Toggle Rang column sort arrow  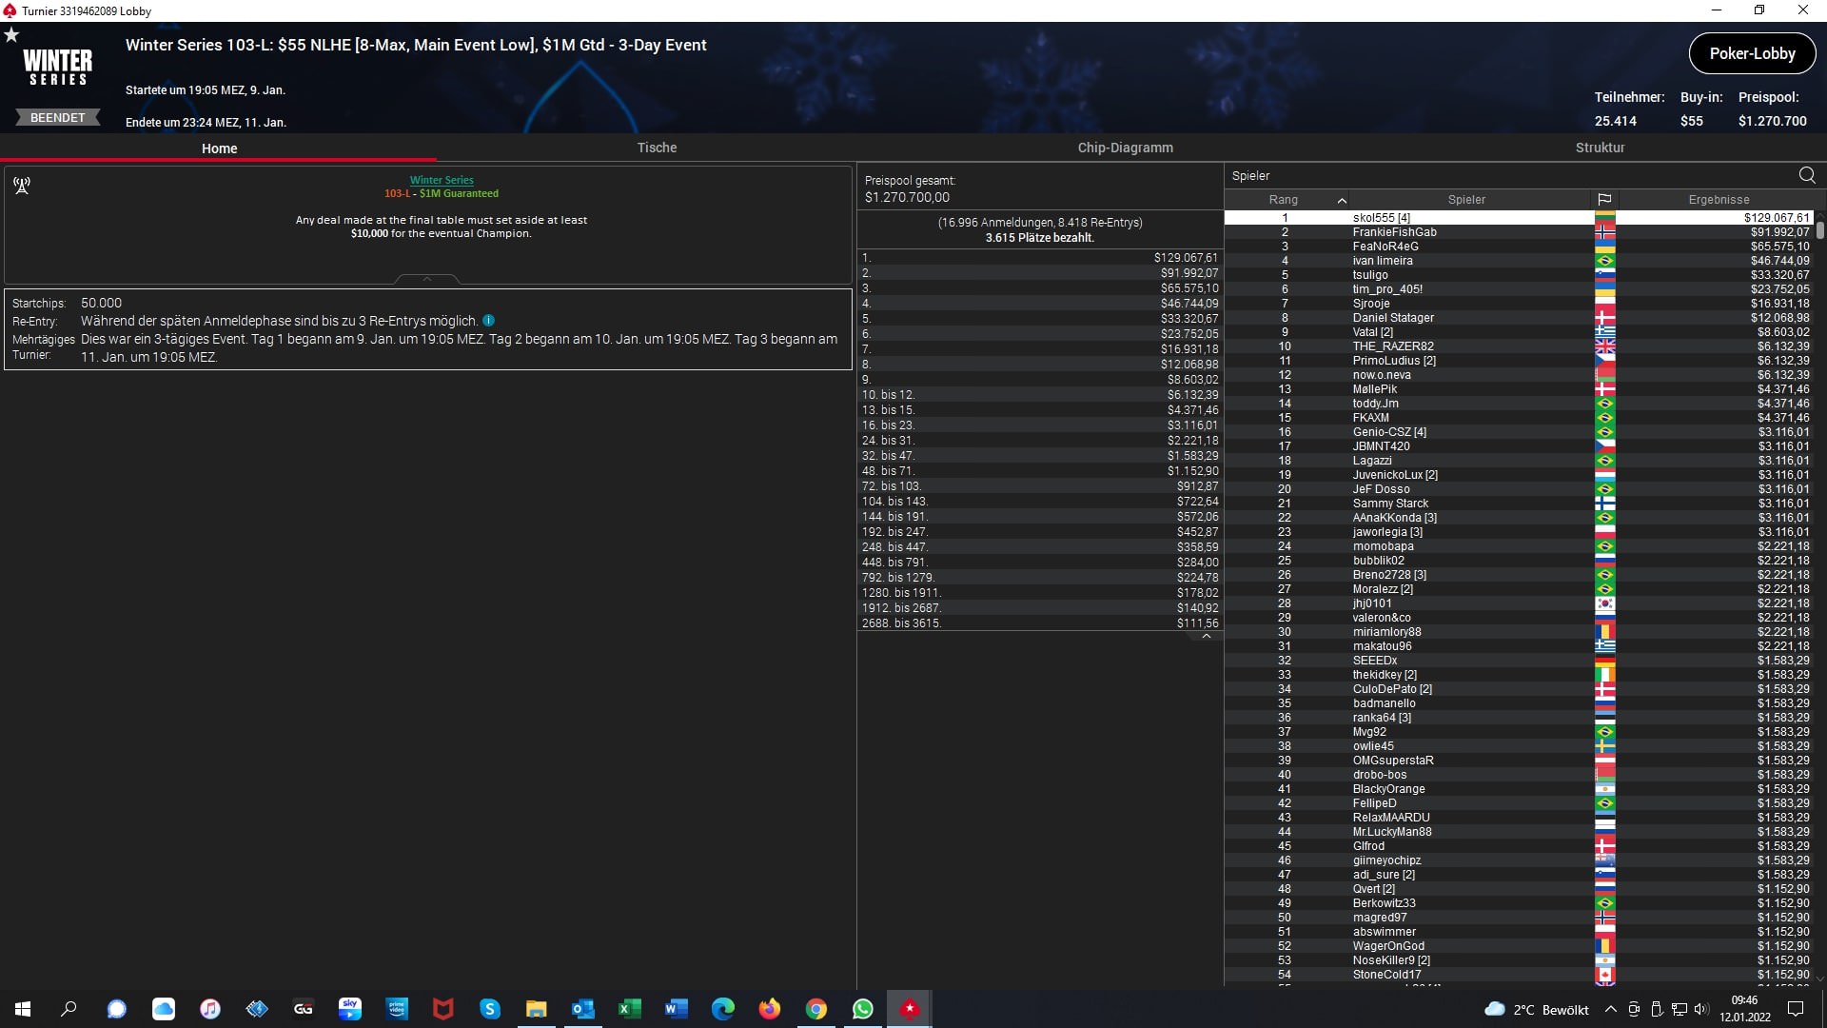click(x=1342, y=200)
